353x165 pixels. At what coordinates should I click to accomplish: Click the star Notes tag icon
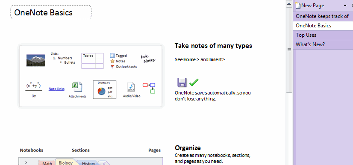(x=112, y=61)
